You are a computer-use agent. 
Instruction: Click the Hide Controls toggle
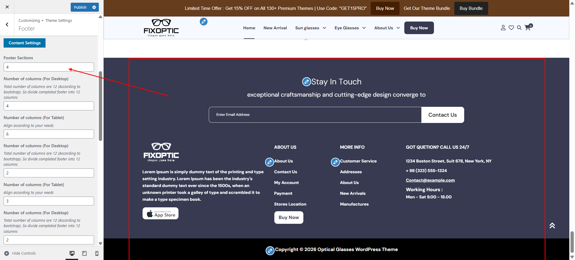click(20, 253)
